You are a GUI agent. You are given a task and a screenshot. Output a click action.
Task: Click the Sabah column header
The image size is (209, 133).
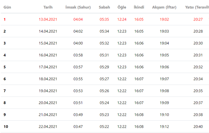click(x=104, y=7)
